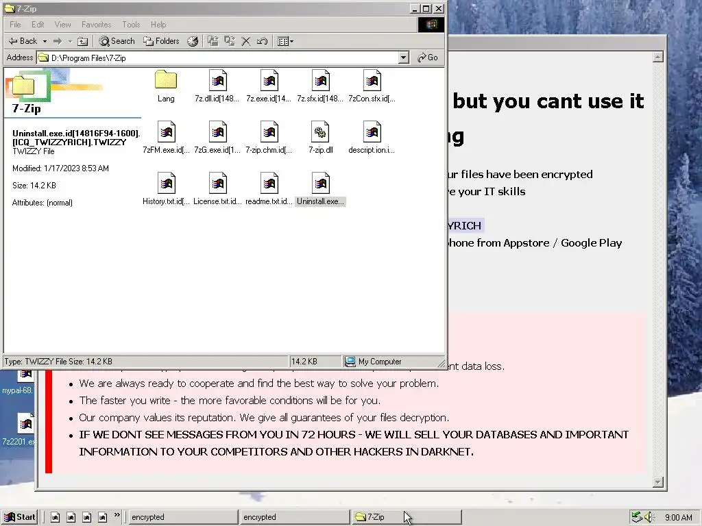702x526 pixels.
Task: Click the ransom note window's scroll down arrow
Action: pyautogui.click(x=657, y=481)
